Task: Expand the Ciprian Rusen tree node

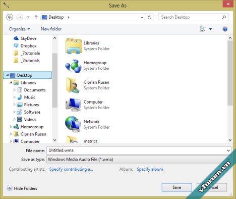Action: click(x=11, y=134)
